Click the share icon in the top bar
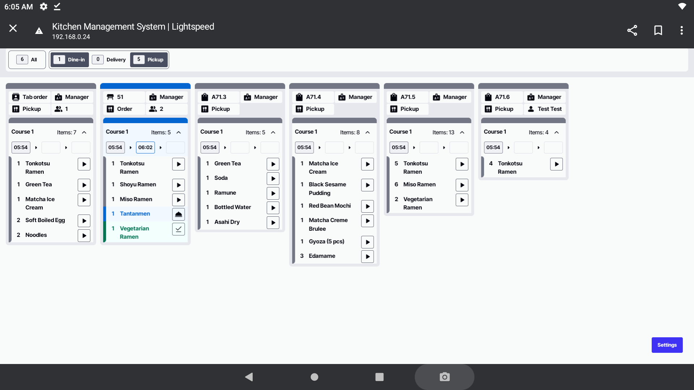 point(632,30)
